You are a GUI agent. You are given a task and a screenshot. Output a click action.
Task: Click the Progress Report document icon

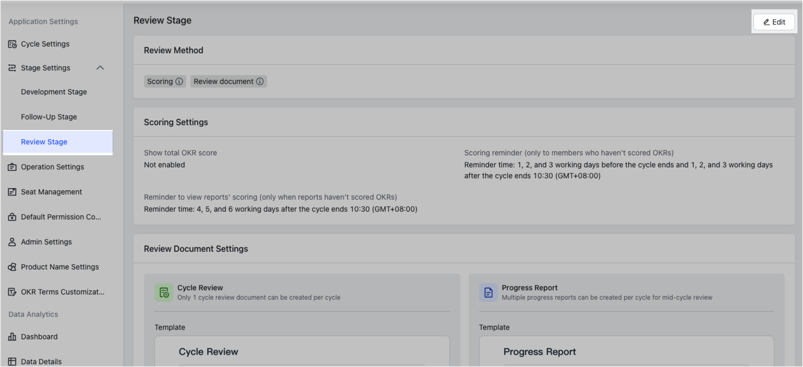pos(489,292)
